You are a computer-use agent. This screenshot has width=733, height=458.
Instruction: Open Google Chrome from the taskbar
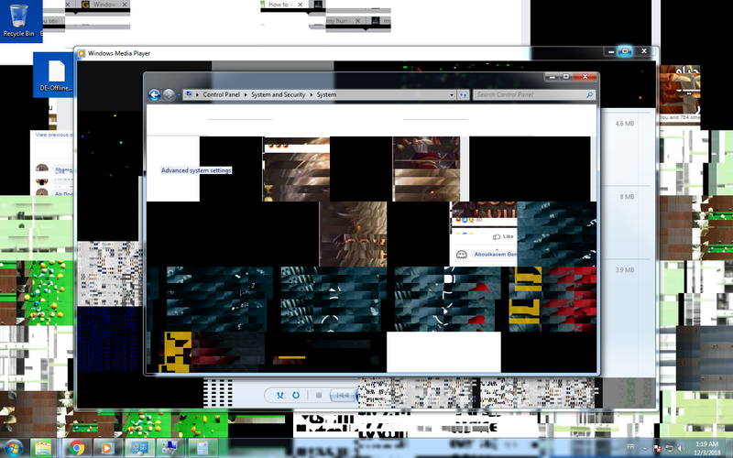pos(77,448)
